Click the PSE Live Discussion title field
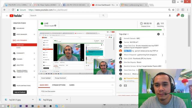The height and width of the screenshot is (108, 192). [76, 91]
